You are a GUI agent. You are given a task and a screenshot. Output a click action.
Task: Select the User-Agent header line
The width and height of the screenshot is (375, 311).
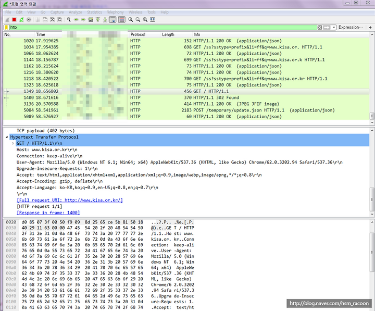click(x=179, y=162)
